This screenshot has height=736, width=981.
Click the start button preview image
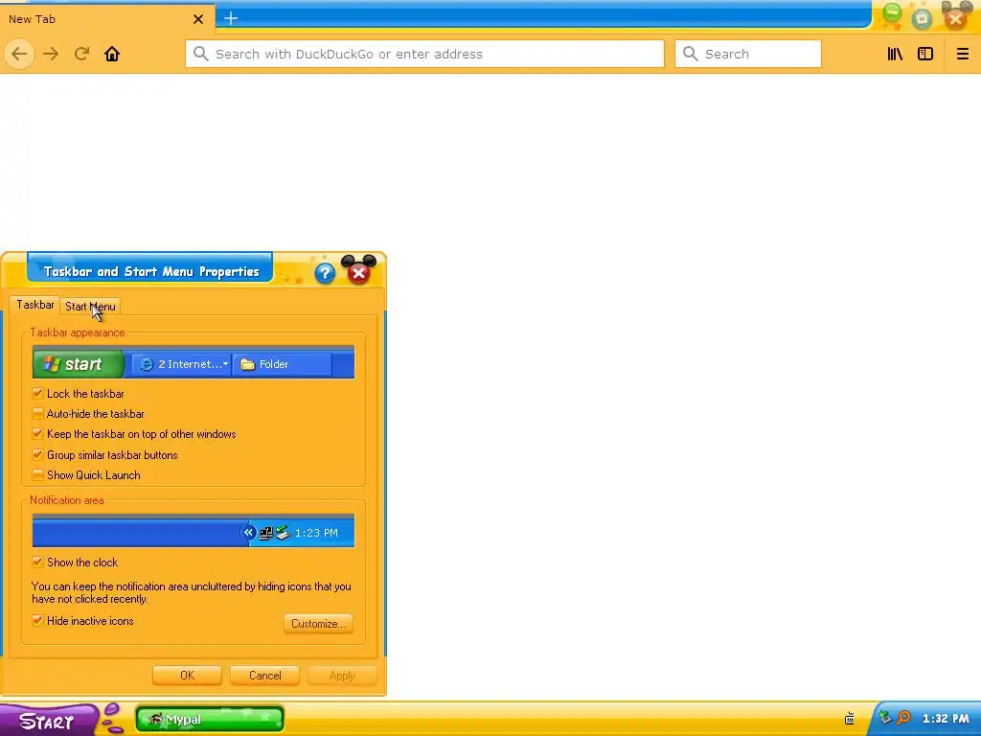(79, 364)
